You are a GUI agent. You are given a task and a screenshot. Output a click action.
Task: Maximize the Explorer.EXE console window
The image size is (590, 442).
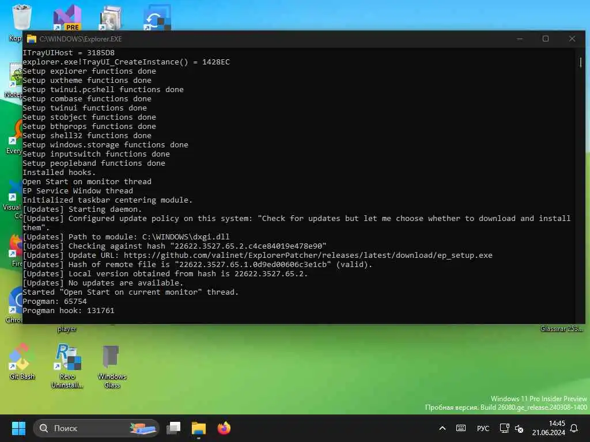(x=546, y=39)
